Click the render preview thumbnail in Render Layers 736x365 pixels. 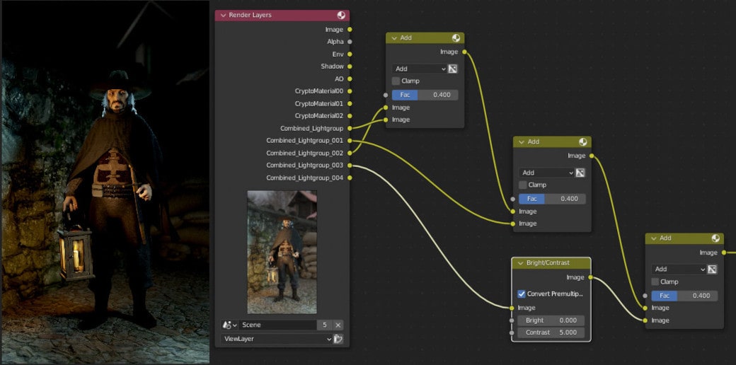coord(282,252)
